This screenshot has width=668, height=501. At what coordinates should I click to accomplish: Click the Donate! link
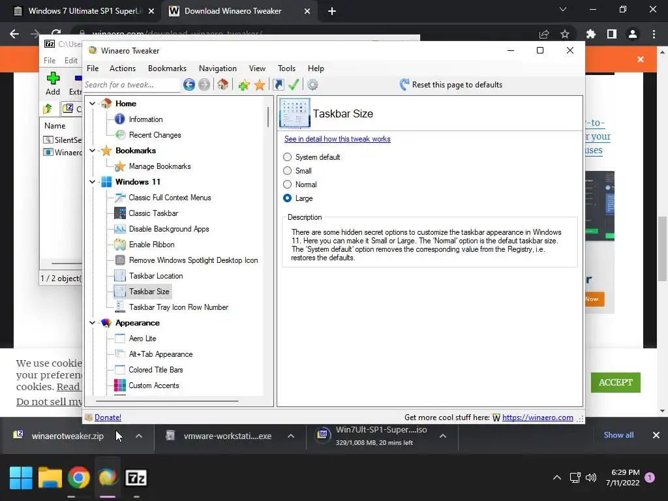click(108, 417)
